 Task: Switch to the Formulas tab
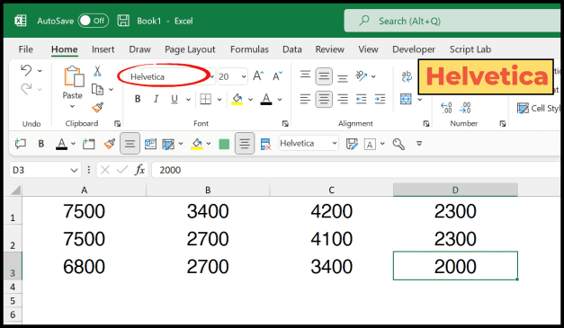(249, 49)
